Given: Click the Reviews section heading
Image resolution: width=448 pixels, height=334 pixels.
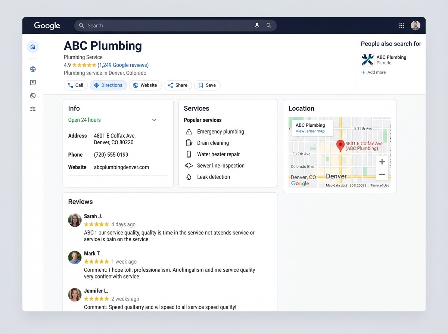Looking at the screenshot, I should 80,202.
